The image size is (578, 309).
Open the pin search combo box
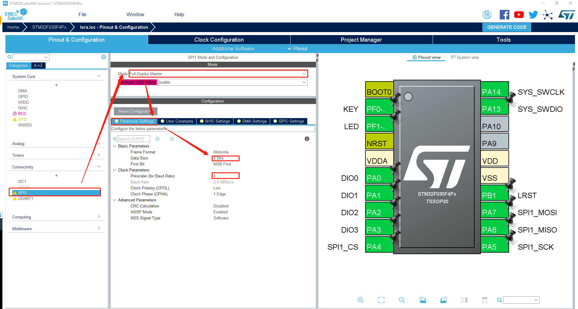pos(521,300)
